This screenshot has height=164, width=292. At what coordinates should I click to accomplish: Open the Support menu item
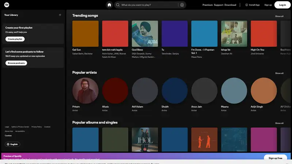(x=219, y=5)
